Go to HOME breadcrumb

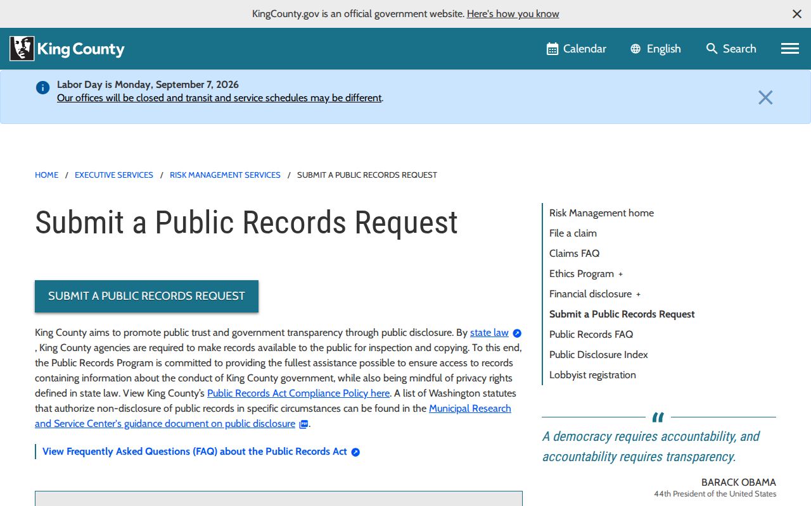click(46, 175)
